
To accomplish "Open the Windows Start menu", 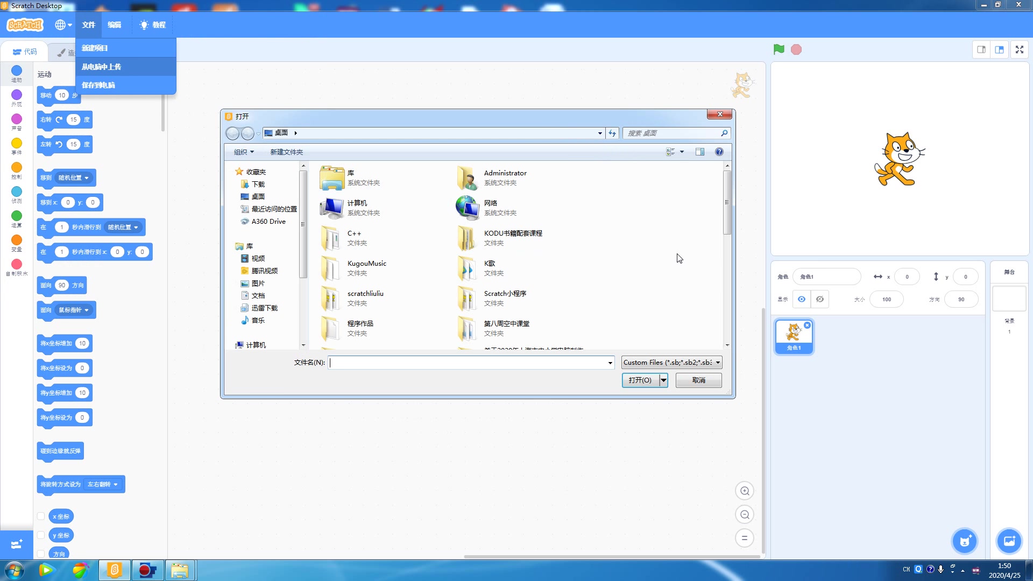I will (x=14, y=570).
